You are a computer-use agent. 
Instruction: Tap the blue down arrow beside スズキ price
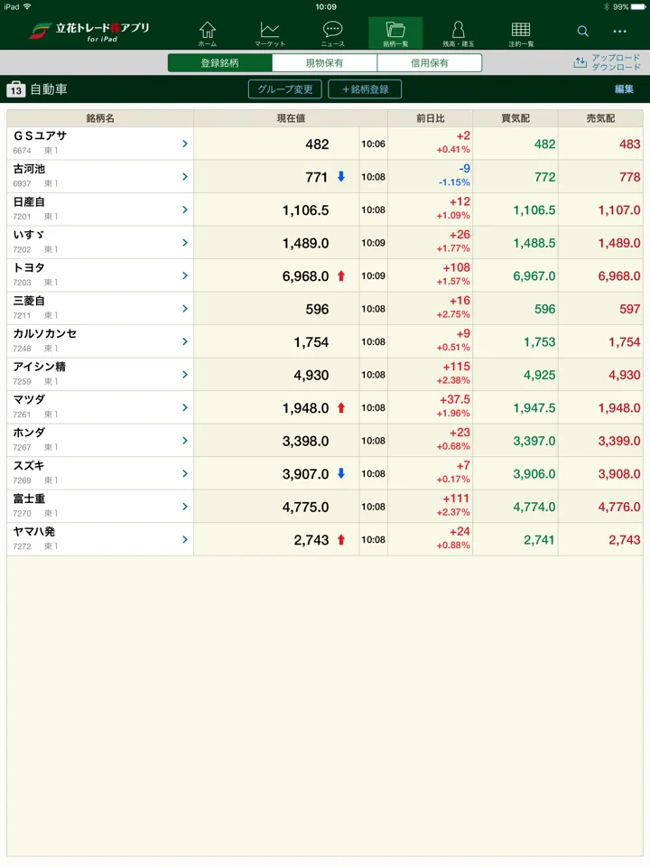point(341,473)
